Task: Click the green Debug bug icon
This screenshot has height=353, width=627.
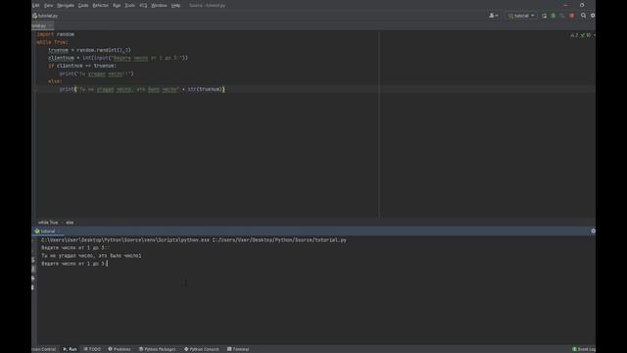Action: [x=553, y=16]
